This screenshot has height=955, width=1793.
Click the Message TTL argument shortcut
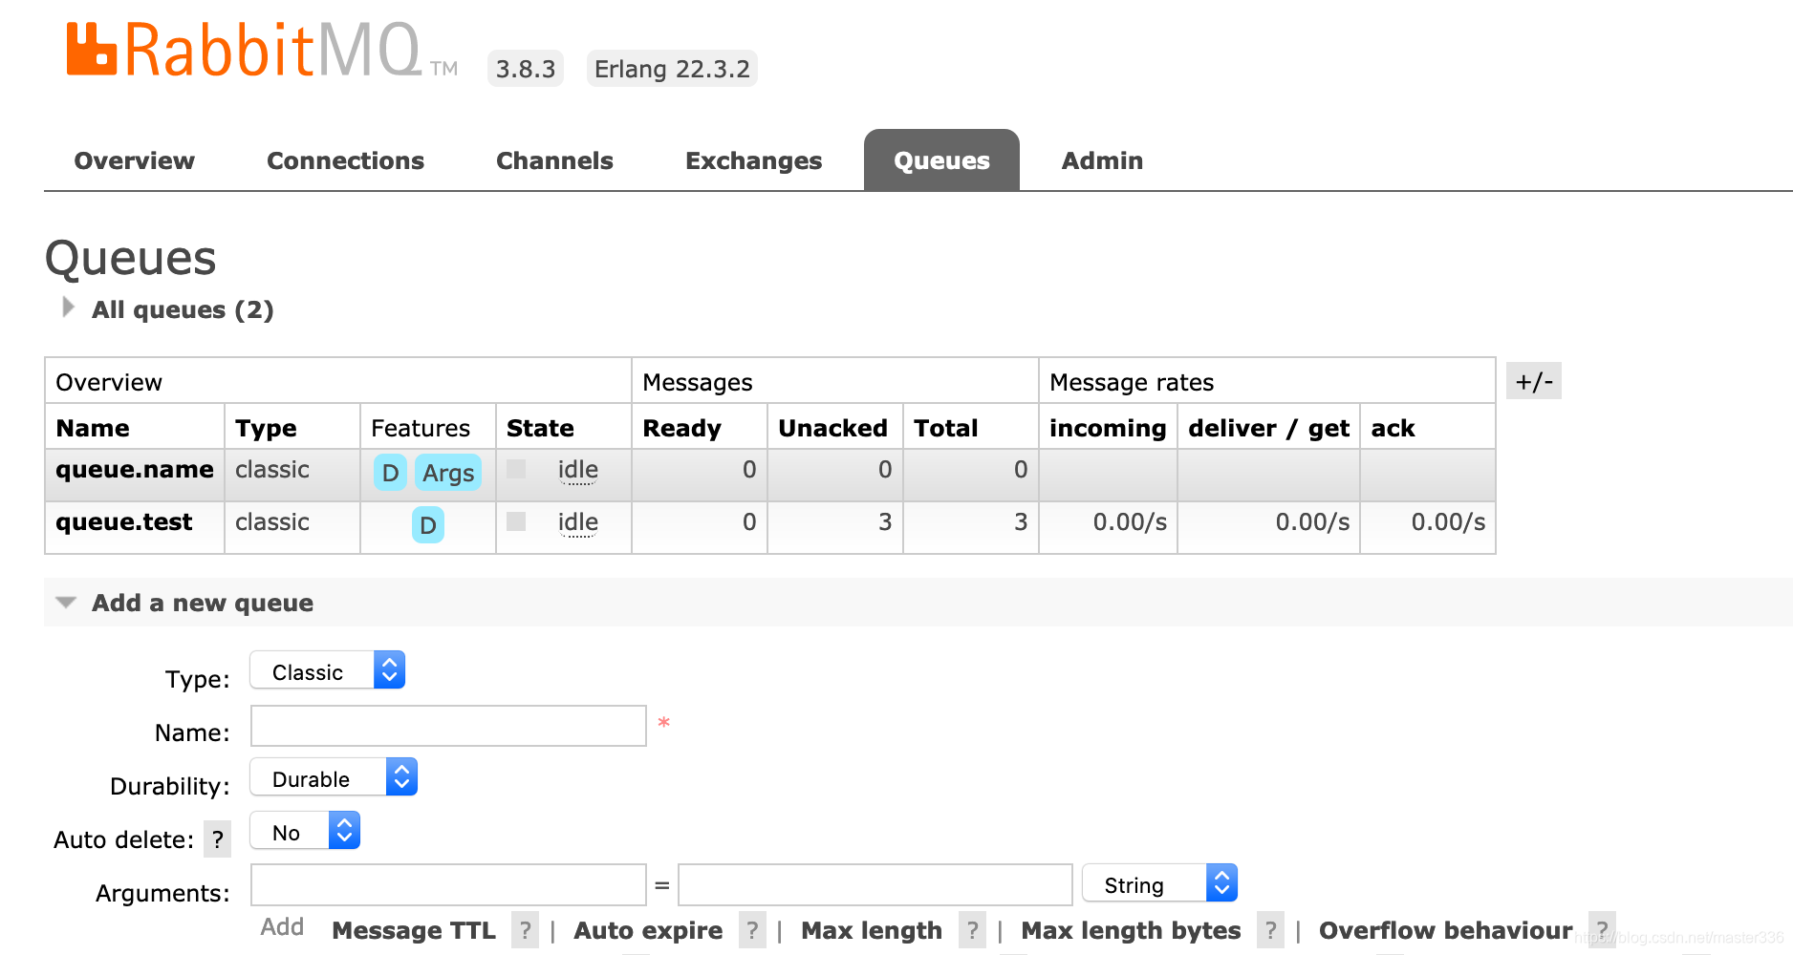click(414, 930)
